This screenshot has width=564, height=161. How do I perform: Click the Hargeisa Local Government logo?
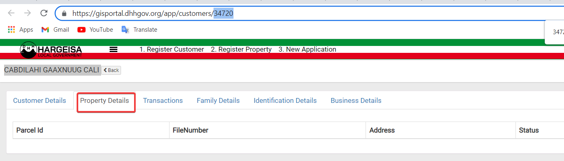[51, 50]
